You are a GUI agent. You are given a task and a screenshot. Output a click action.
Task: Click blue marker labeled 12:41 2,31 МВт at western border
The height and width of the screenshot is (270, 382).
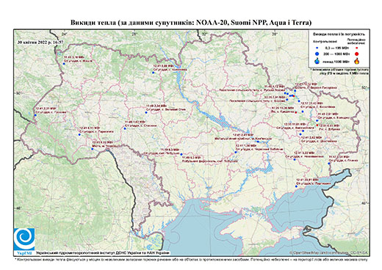[35, 115]
